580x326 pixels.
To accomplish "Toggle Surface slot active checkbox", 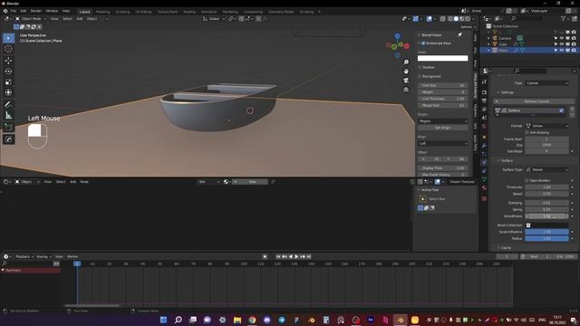I will [562, 110].
